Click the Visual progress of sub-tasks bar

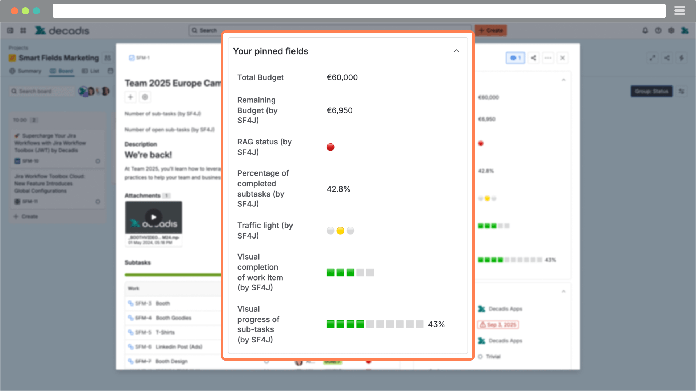[x=375, y=324]
